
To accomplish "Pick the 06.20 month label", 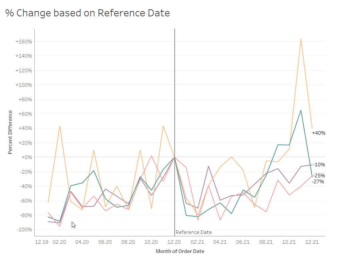I will [105, 242].
